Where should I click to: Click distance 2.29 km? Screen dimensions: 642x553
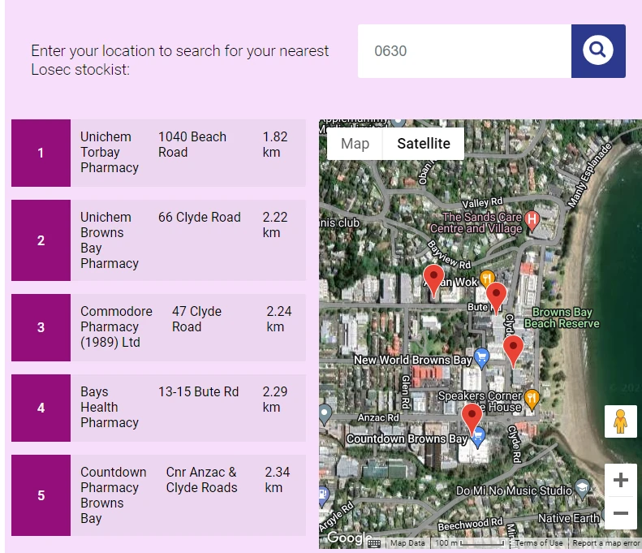click(274, 400)
